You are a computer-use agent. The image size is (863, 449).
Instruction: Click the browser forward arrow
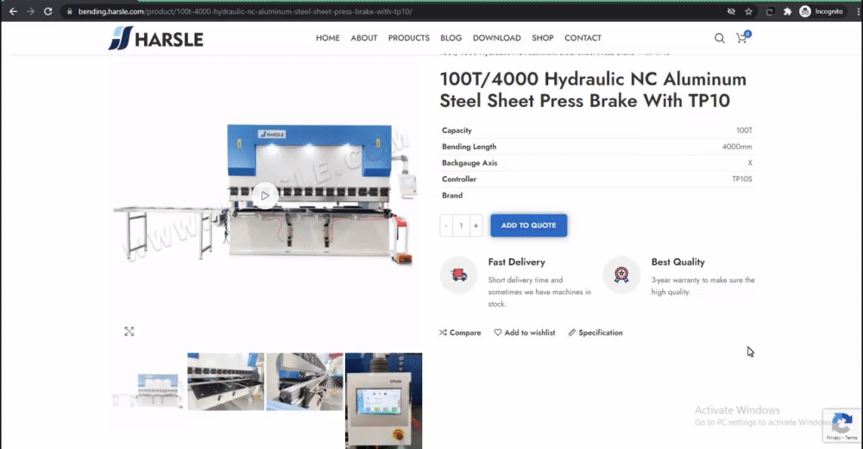pos(30,11)
